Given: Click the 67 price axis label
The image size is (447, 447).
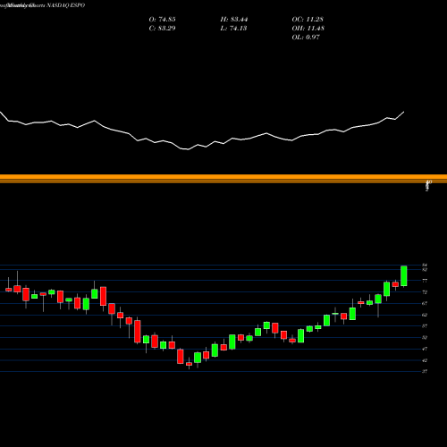Looking at the screenshot, I should tap(425, 303).
